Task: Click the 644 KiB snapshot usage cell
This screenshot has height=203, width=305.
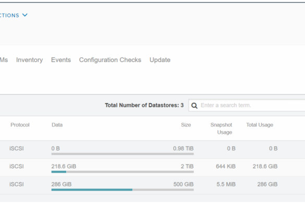Action: [x=226, y=166]
